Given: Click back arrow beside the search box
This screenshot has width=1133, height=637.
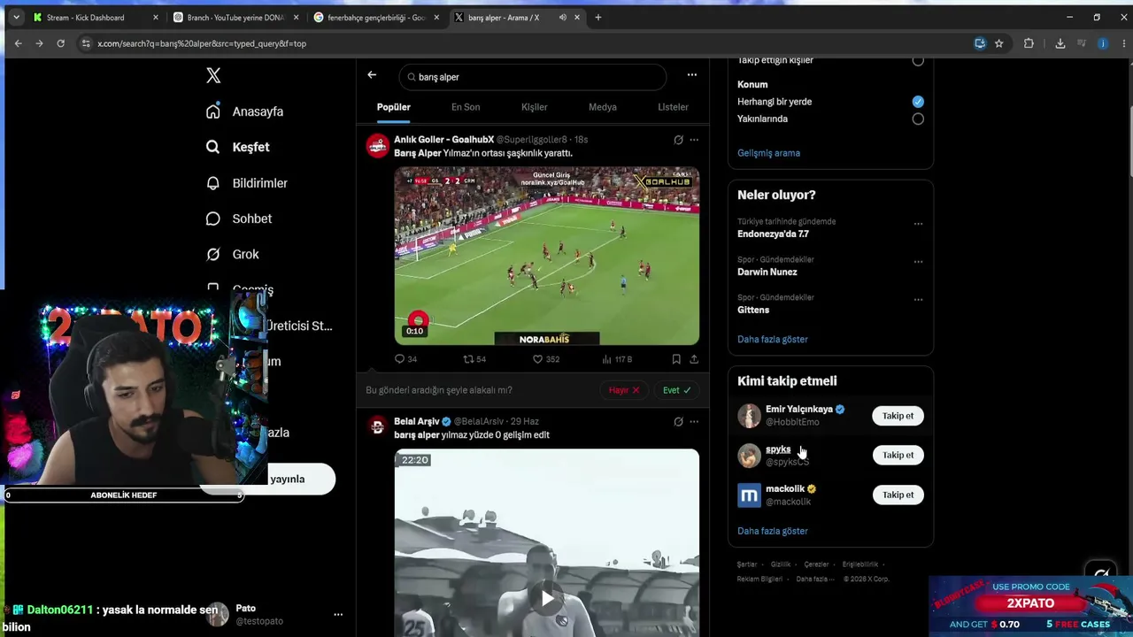Looking at the screenshot, I should (372, 75).
